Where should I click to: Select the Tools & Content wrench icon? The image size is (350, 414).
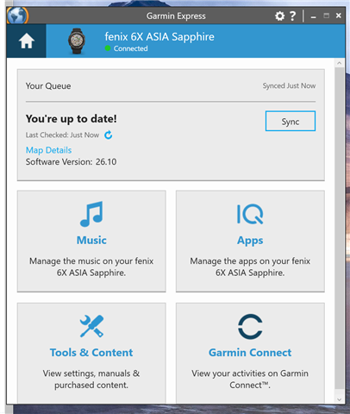[91, 326]
